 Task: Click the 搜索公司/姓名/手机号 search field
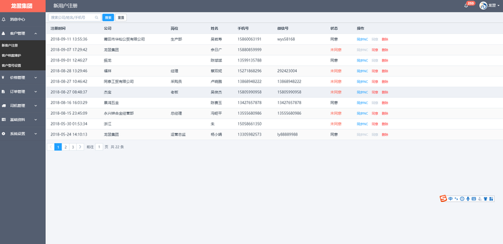(x=74, y=18)
